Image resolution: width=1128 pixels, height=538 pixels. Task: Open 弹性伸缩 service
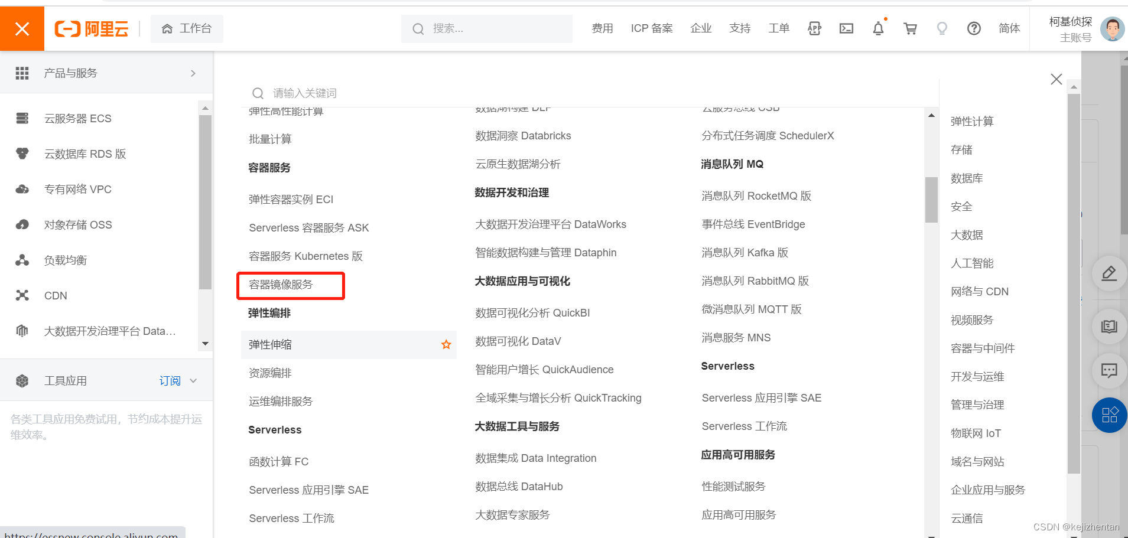pos(270,345)
